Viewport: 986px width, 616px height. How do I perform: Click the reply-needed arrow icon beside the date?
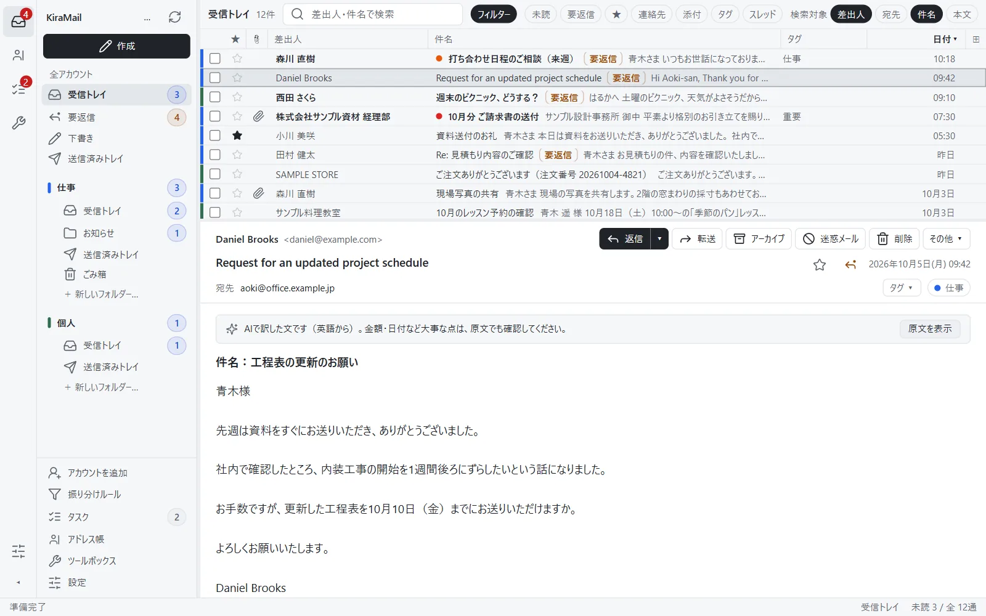tap(850, 265)
